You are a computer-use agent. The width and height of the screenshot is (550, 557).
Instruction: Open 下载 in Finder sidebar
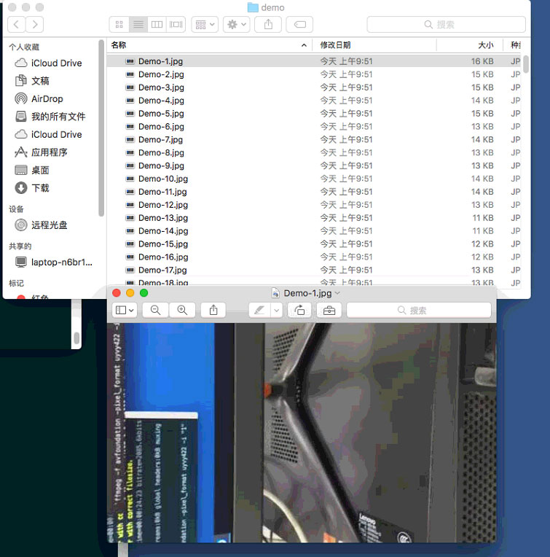32,188
